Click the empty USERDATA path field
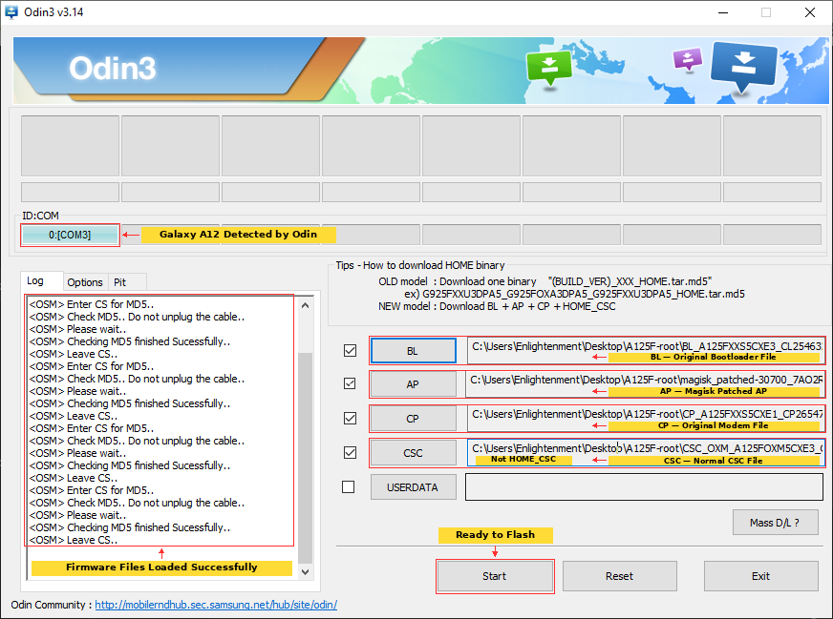This screenshot has height=619, width=833. 645,487
